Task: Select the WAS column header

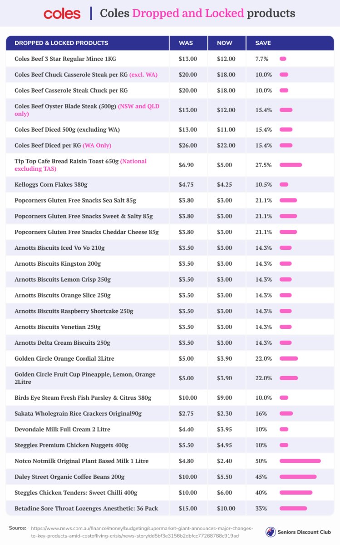Action: click(186, 43)
